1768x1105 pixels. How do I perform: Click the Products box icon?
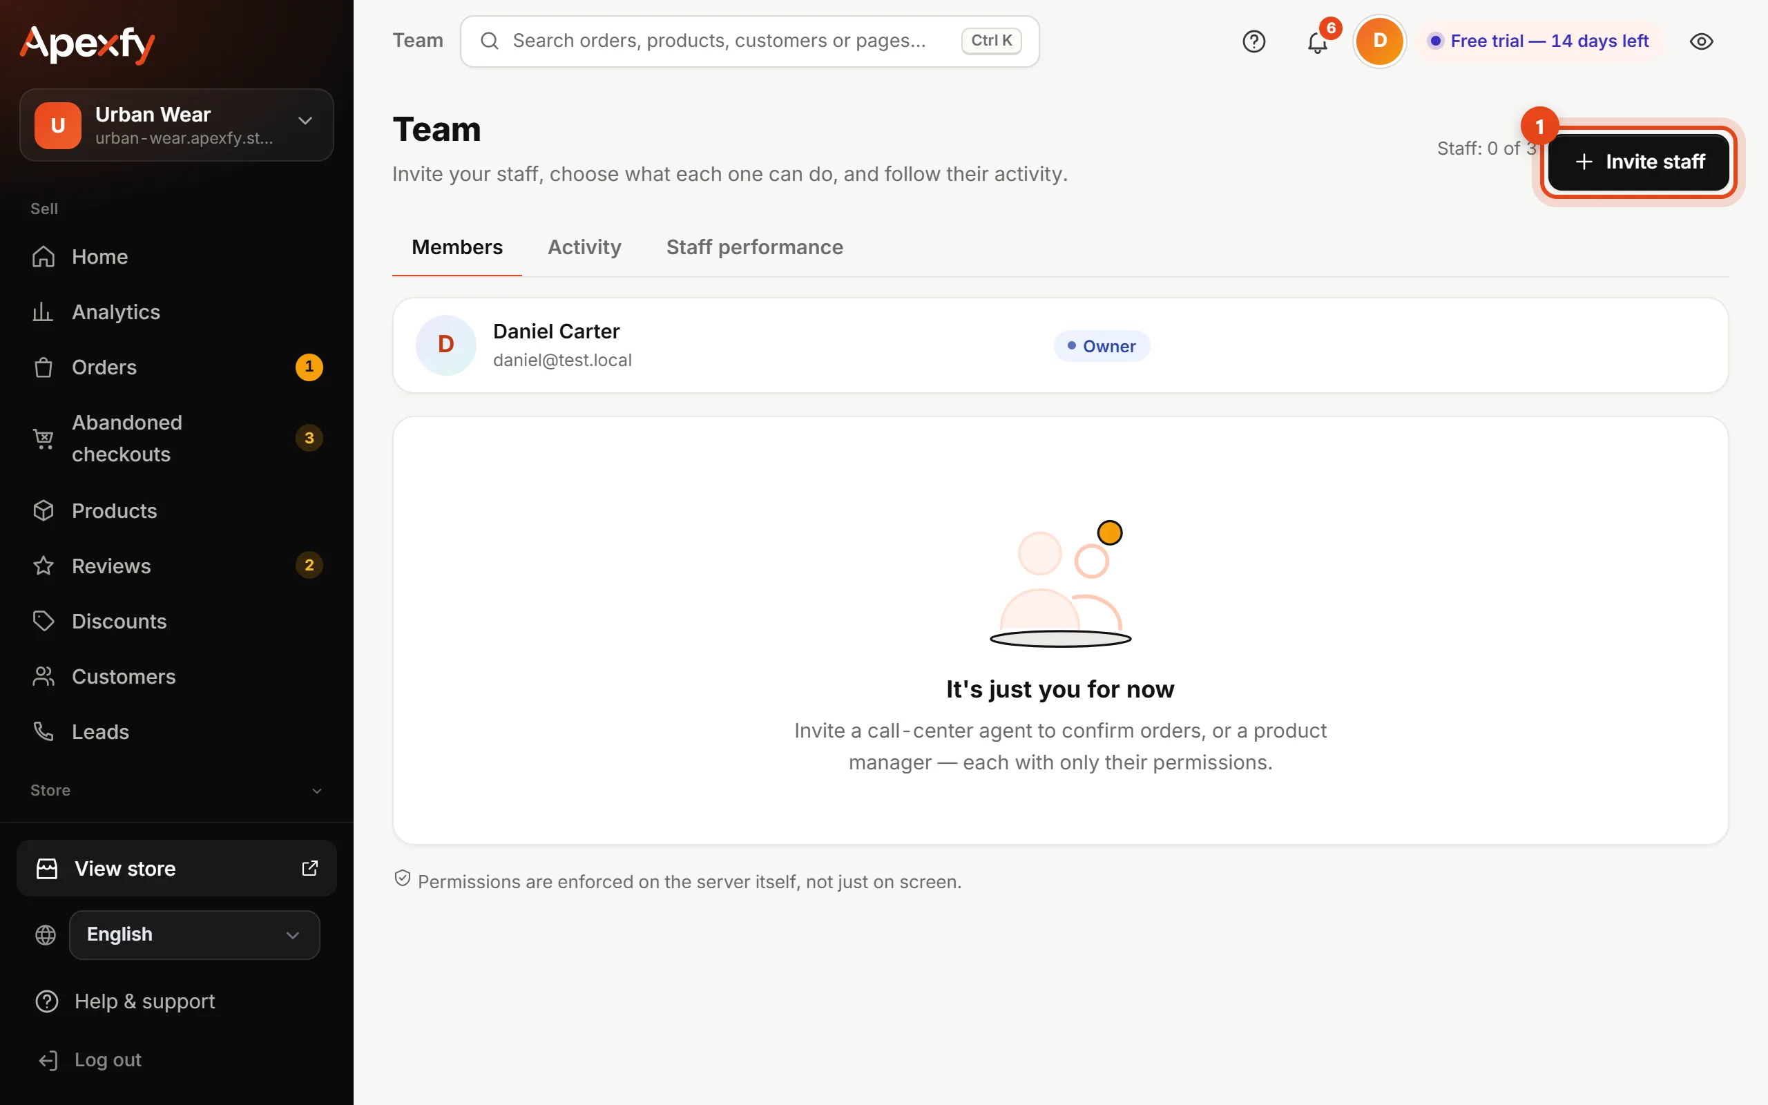click(x=43, y=510)
